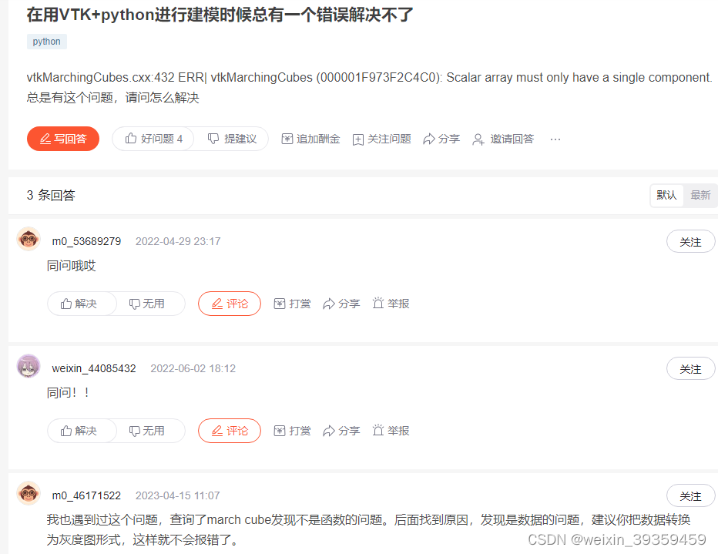
Task: Expand the three-dots more options menu
Action: pos(555,139)
